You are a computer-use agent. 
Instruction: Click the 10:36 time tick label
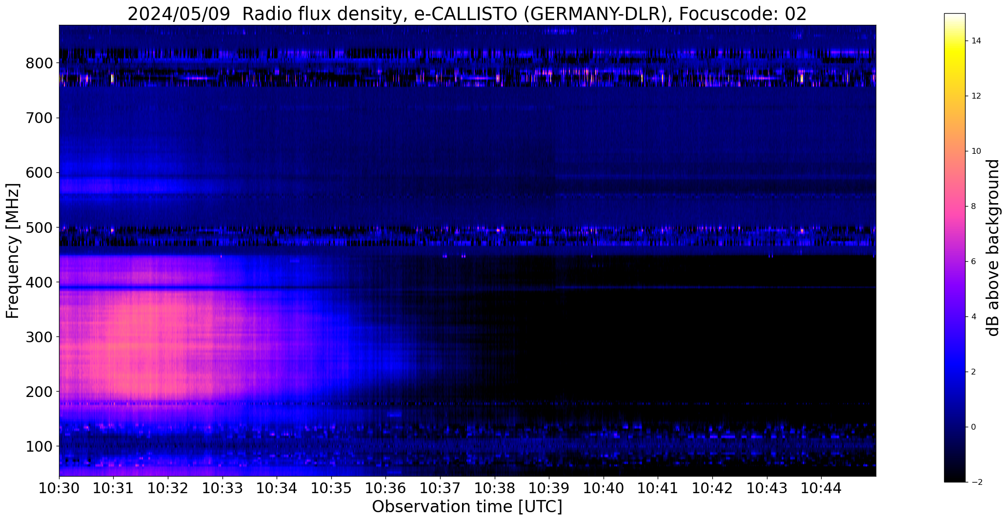tap(386, 488)
